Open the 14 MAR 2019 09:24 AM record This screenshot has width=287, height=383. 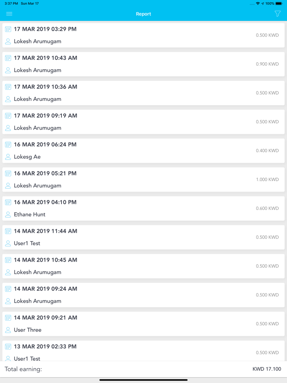(x=143, y=295)
